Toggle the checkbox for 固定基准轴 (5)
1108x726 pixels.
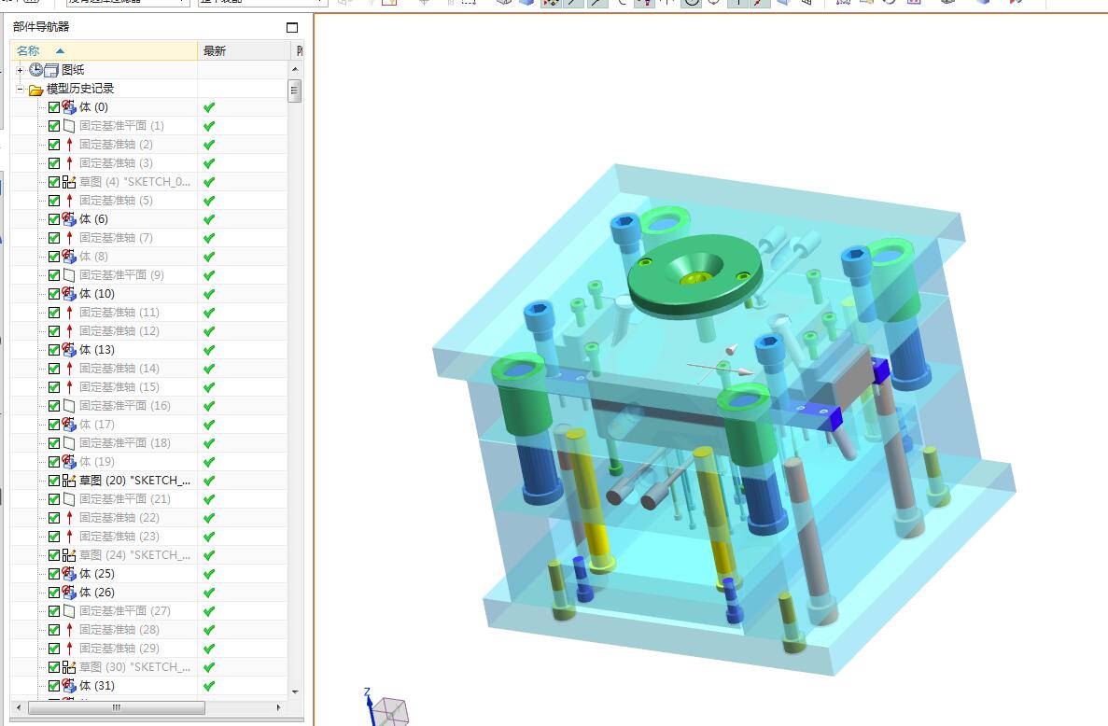(54, 201)
